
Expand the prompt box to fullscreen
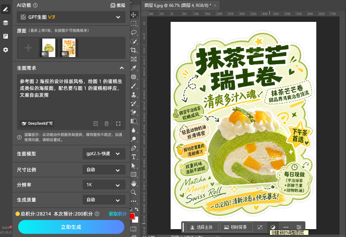118,124
